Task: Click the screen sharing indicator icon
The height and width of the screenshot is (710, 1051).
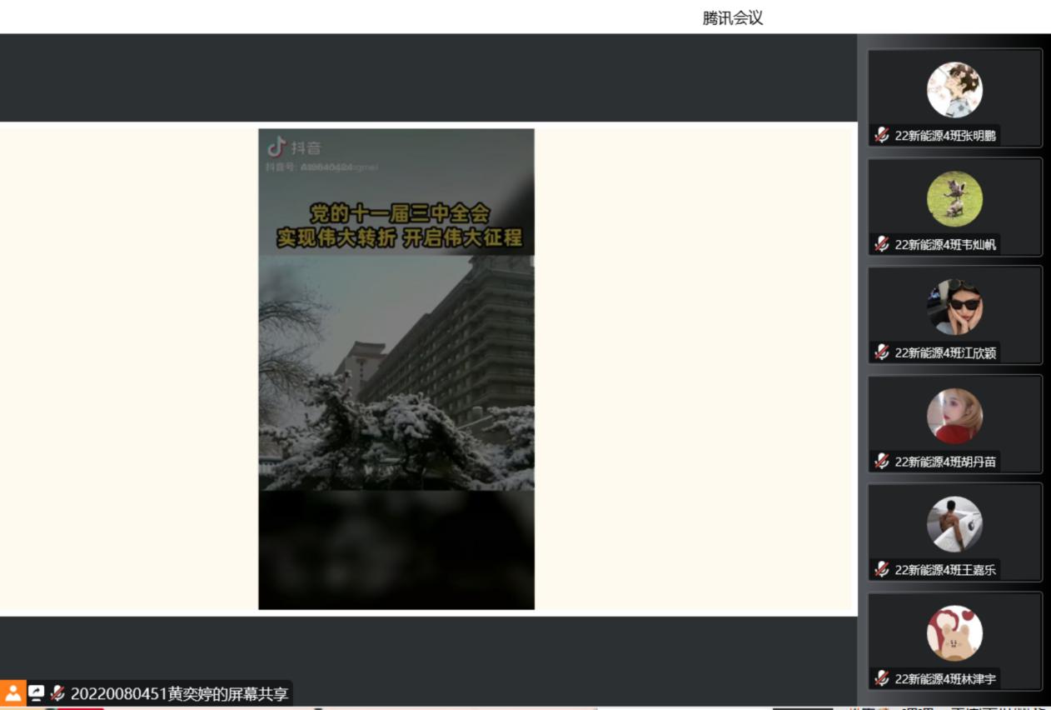Action: click(x=36, y=693)
